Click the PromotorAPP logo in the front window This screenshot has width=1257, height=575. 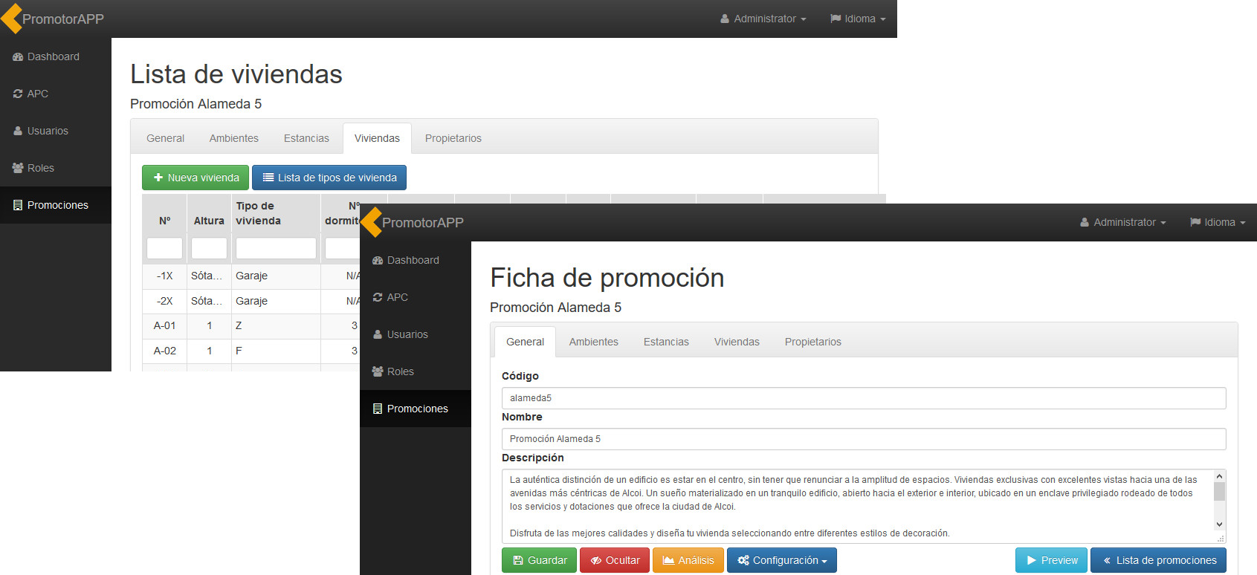[413, 222]
